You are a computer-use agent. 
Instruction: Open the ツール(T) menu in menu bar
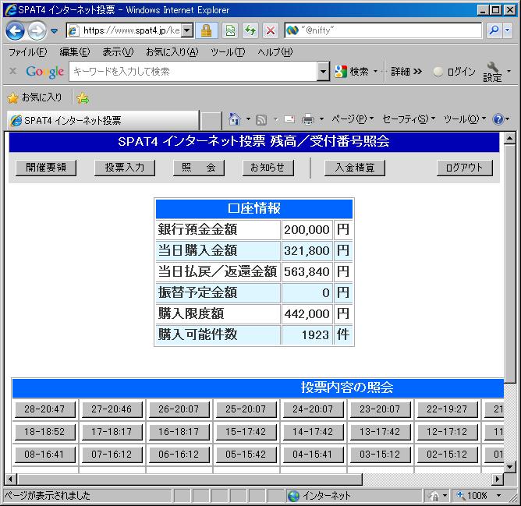228,52
